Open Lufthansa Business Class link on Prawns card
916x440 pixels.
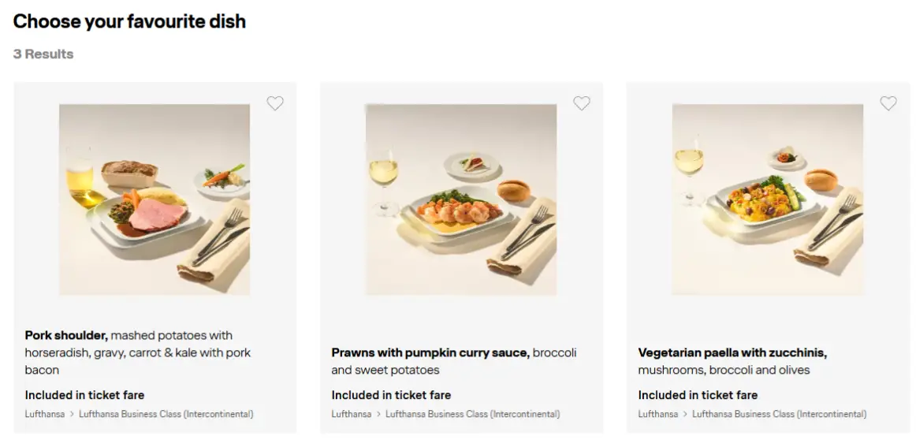473,414
